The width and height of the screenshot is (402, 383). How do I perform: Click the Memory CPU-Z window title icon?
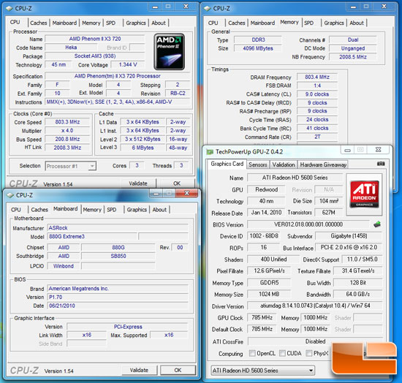coord(207,9)
